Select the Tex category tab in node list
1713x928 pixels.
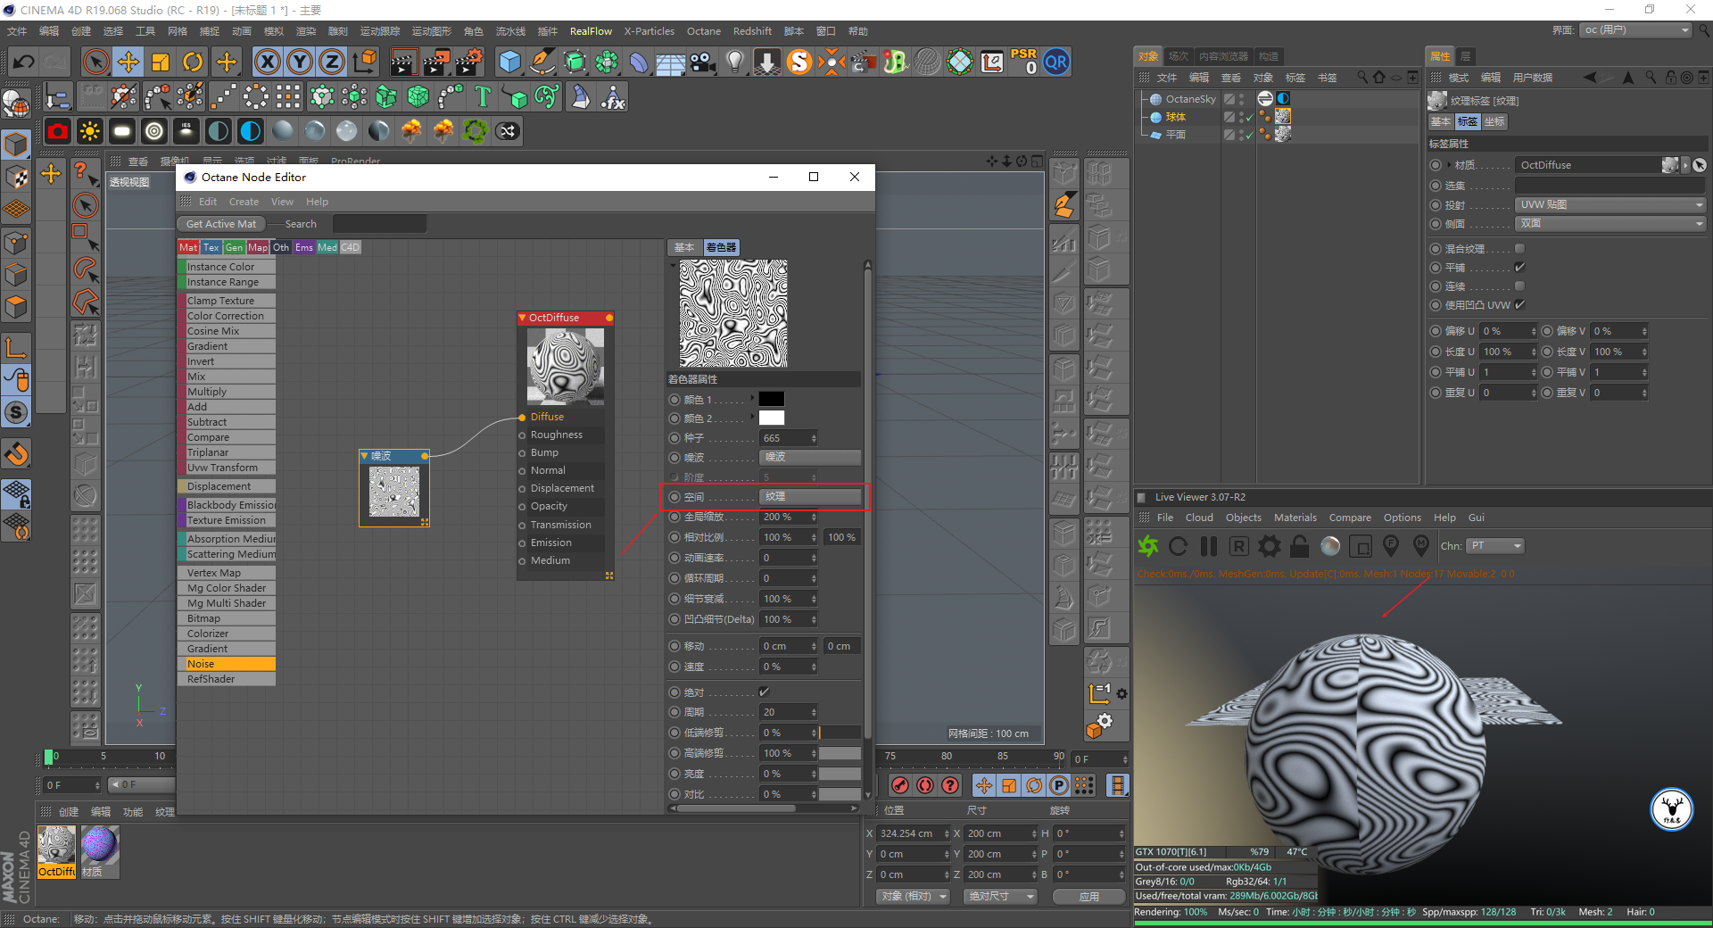pyautogui.click(x=211, y=247)
